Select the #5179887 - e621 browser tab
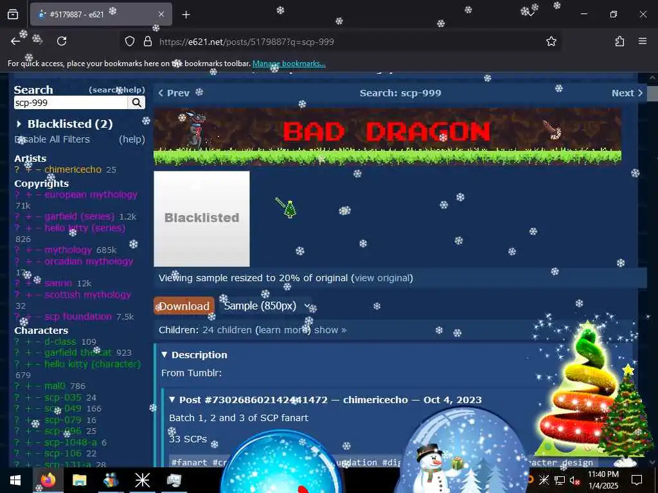 pyautogui.click(x=101, y=14)
